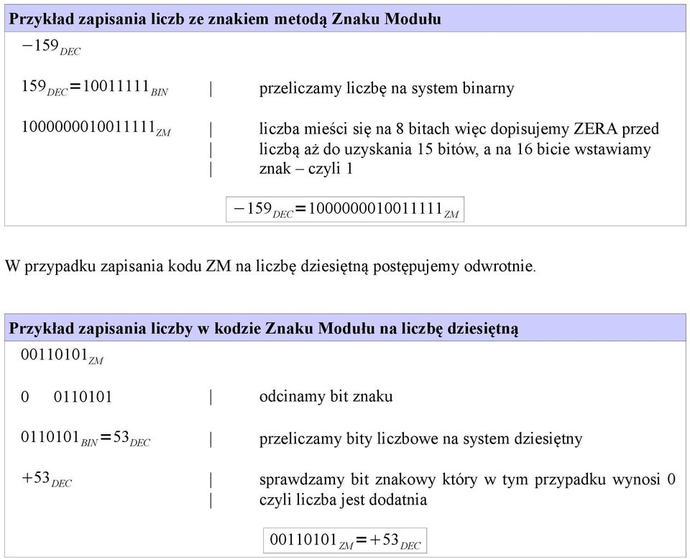690x559 pixels.
Task: Click the equation 0110101 BIN = 53 DEC
Action: pyautogui.click(x=86, y=438)
